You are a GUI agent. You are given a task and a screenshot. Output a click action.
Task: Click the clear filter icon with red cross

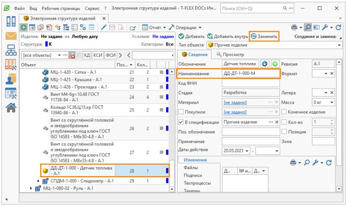pyautogui.click(x=72, y=55)
